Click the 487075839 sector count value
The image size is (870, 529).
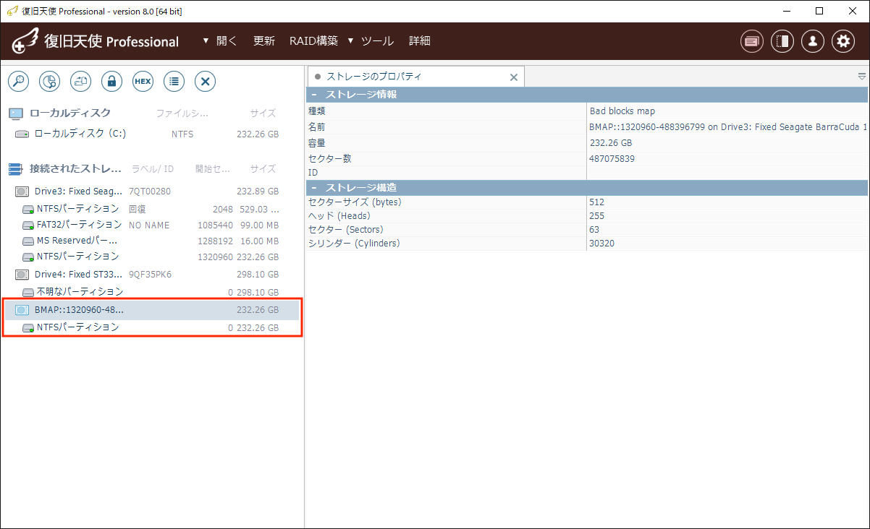point(612,159)
